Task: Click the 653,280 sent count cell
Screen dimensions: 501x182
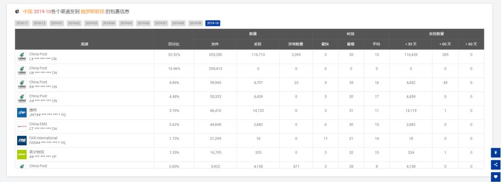Action: (x=215, y=55)
